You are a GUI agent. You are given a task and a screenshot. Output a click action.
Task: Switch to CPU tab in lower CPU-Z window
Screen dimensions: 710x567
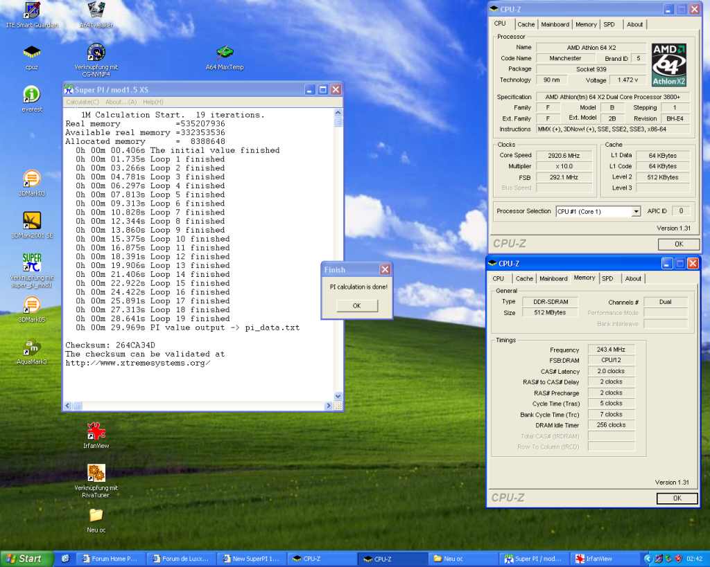pyautogui.click(x=498, y=278)
